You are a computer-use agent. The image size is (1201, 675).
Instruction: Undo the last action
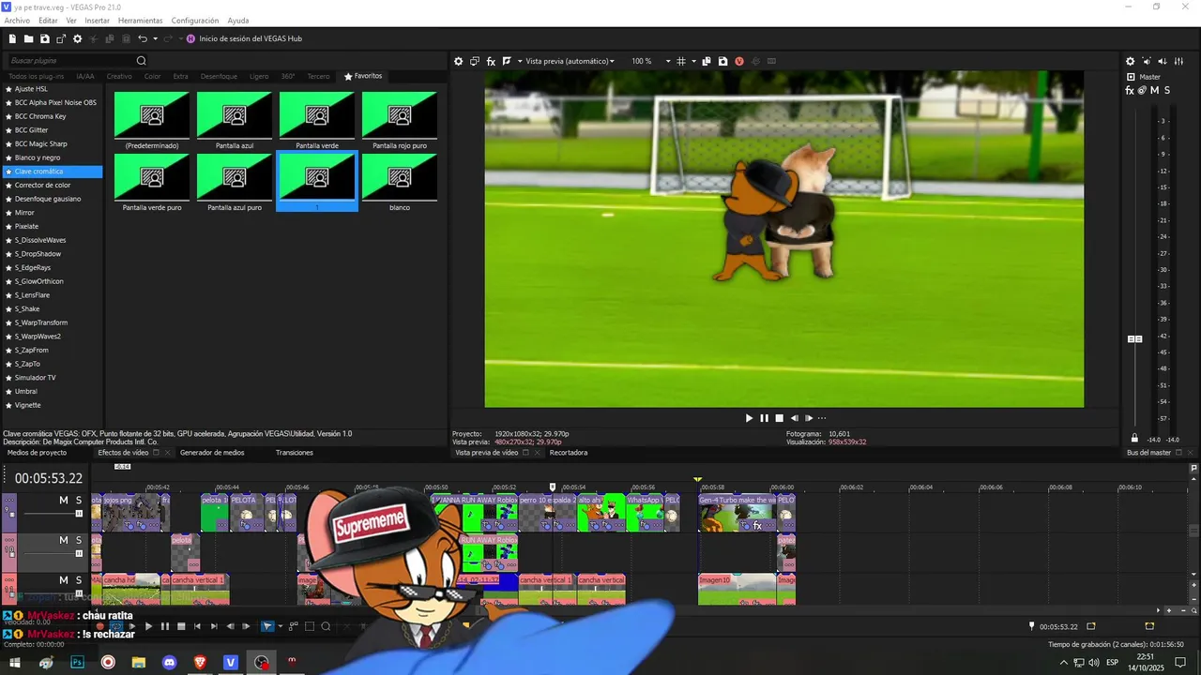(142, 38)
